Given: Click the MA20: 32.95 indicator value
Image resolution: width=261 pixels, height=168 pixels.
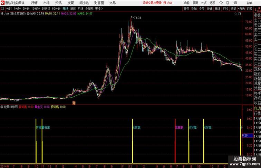Looking at the screenshot, I should pos(69,14).
